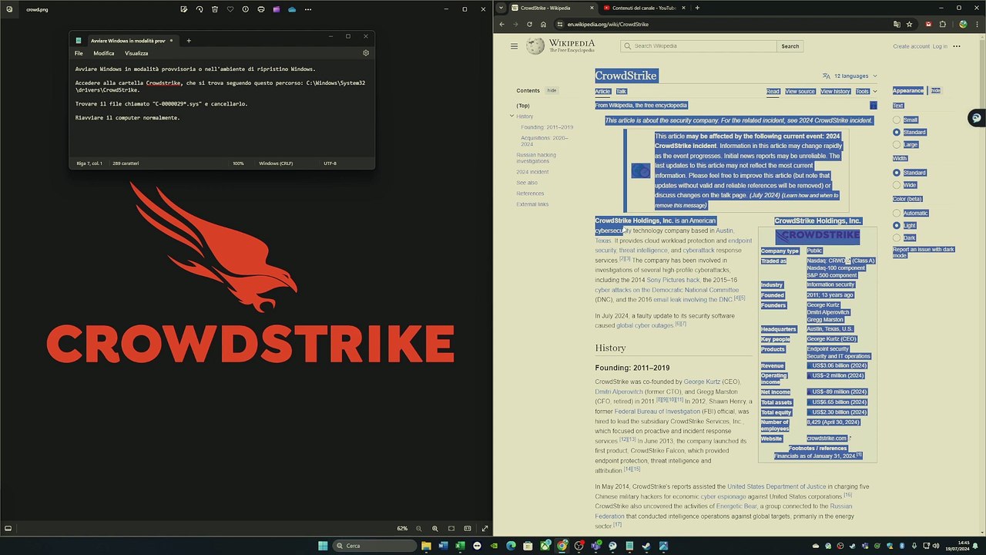The image size is (986, 555).
Task: Zoom out the photo in Photos
Action: (x=419, y=529)
